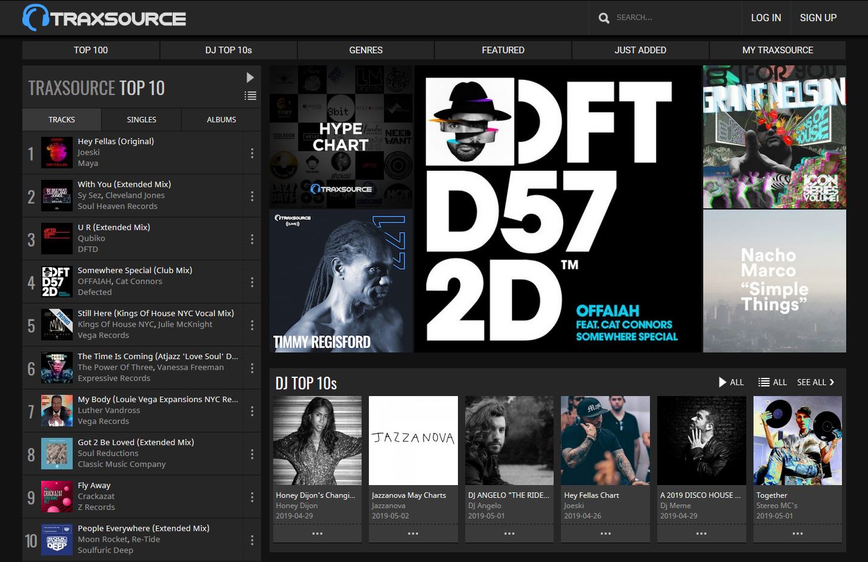Open the Hype Chart banner thumbnail
The image size is (868, 562).
[x=341, y=137]
